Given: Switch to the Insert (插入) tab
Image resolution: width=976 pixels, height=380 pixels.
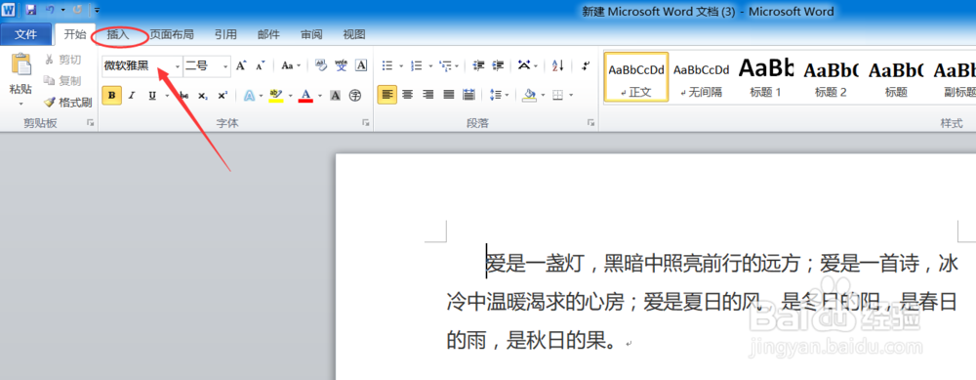Looking at the screenshot, I should click(118, 34).
